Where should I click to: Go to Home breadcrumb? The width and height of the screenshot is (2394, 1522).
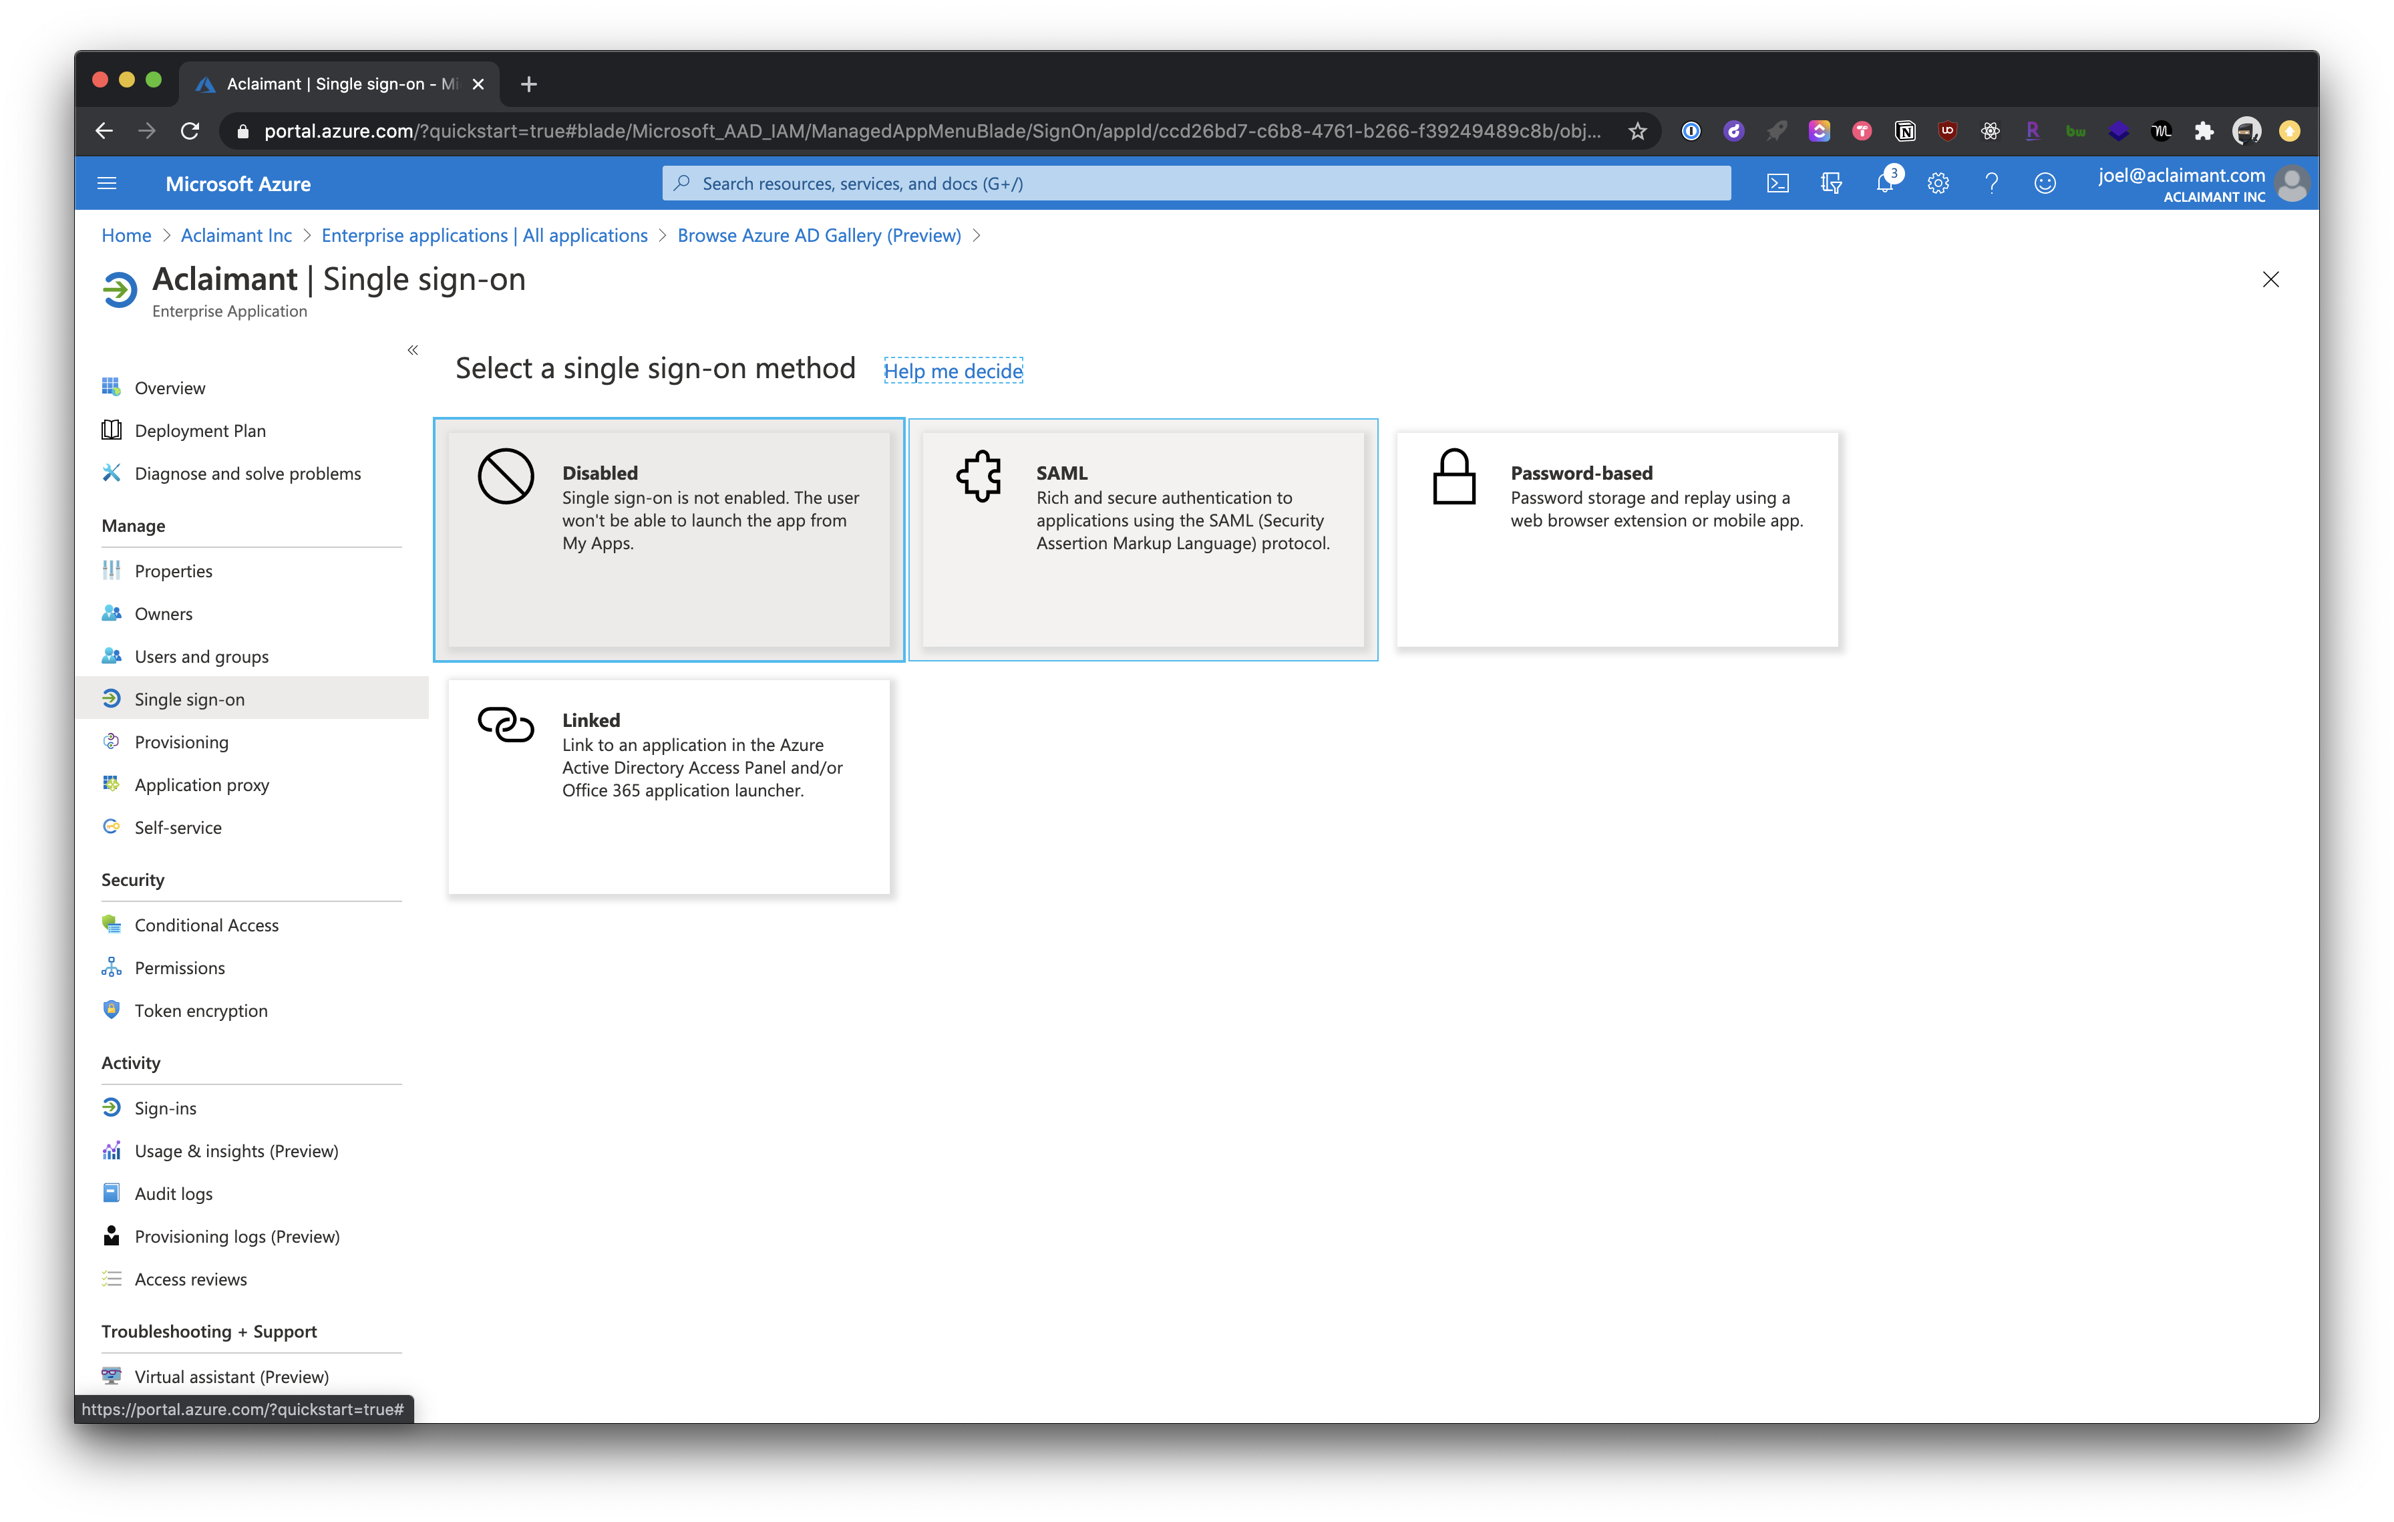pos(126,236)
